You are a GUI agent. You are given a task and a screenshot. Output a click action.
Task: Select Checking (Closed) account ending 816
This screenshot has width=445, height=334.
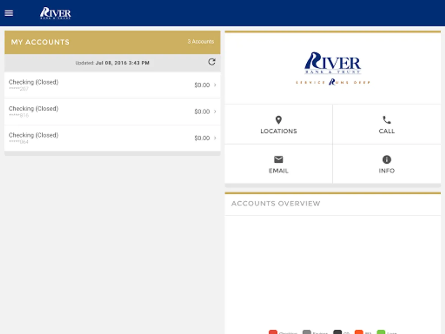[112, 112]
